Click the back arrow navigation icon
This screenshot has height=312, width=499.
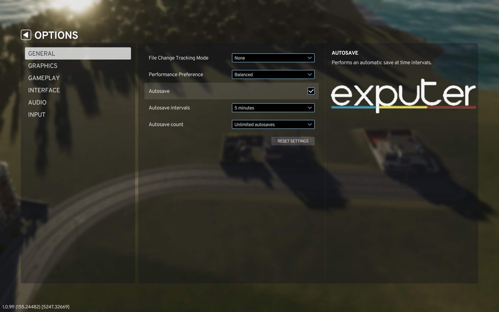[25, 35]
